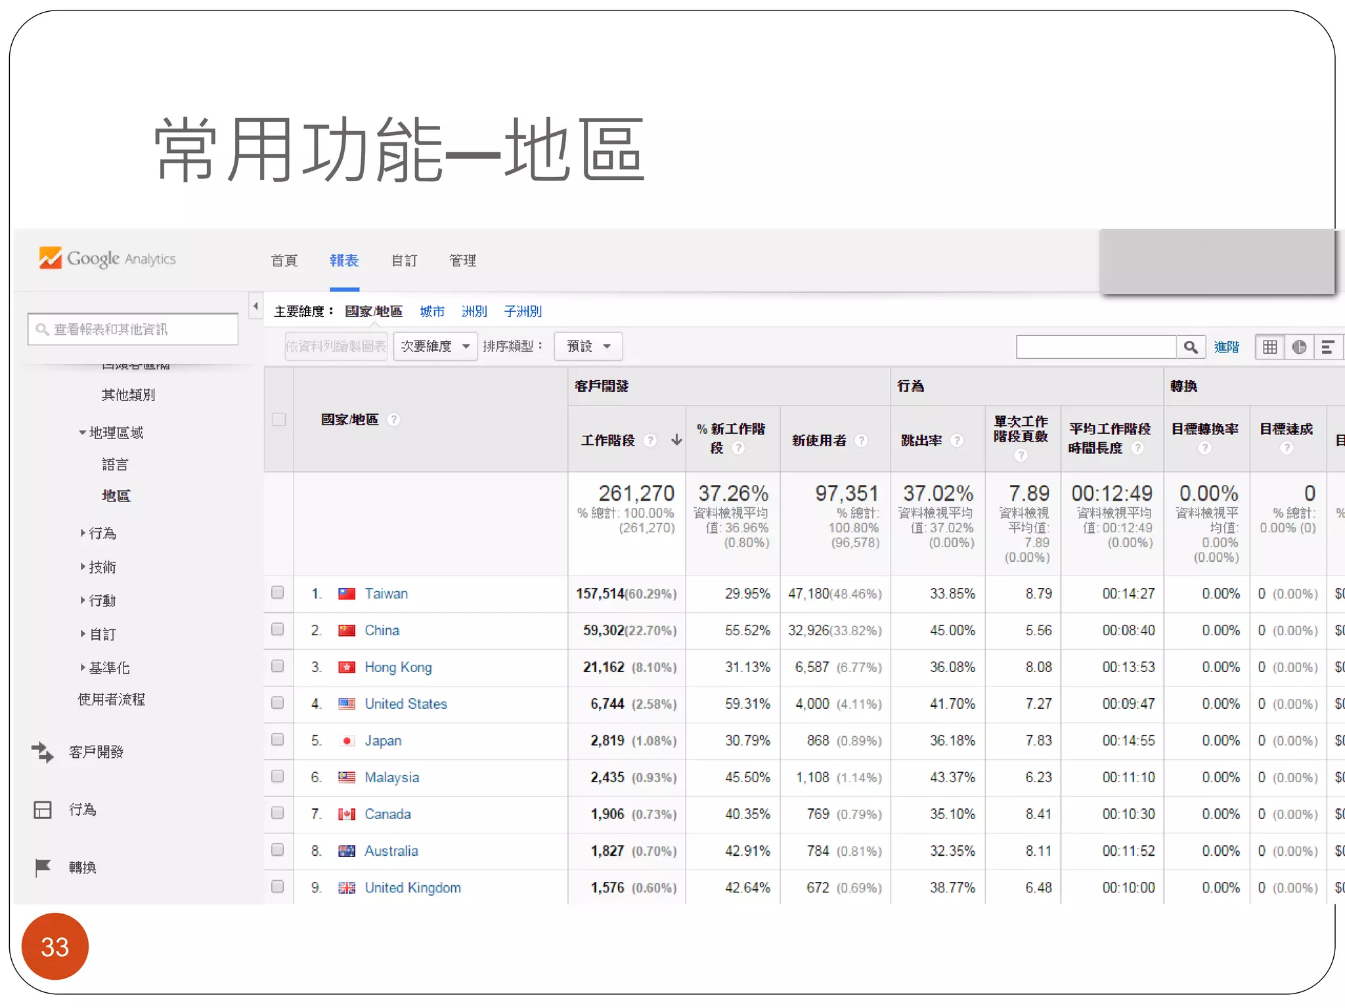Switch to the 報表 tab
Viewport: 1345px width, 1008px height.
344,261
